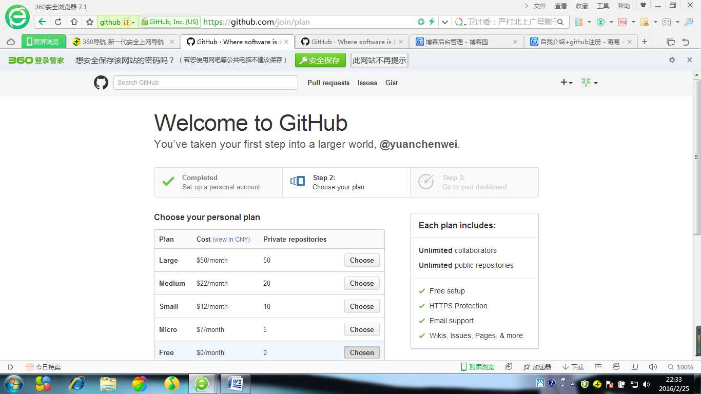This screenshot has height=394, width=701.
Task: Open dropdown arrow next to screenshot icon
Action: tap(655, 22)
